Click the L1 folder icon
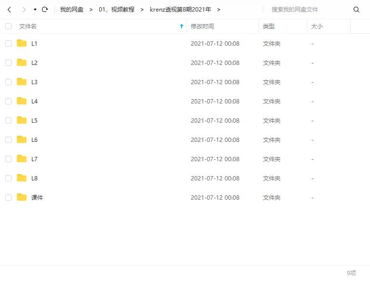370x281 pixels. point(22,43)
